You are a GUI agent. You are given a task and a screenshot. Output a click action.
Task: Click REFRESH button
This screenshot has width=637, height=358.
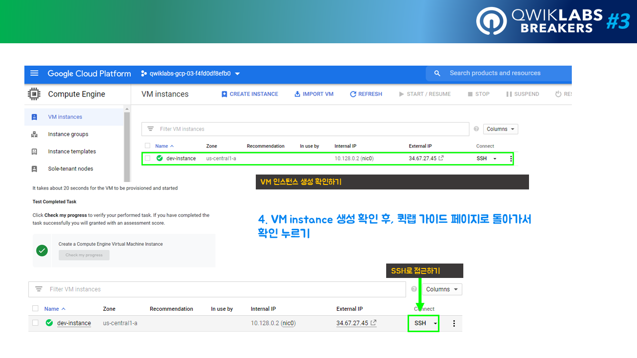366,94
